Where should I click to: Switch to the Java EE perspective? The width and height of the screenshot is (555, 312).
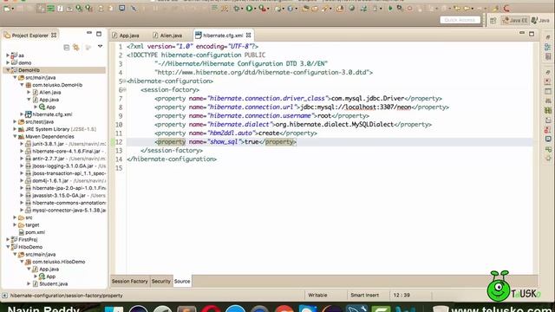click(515, 21)
